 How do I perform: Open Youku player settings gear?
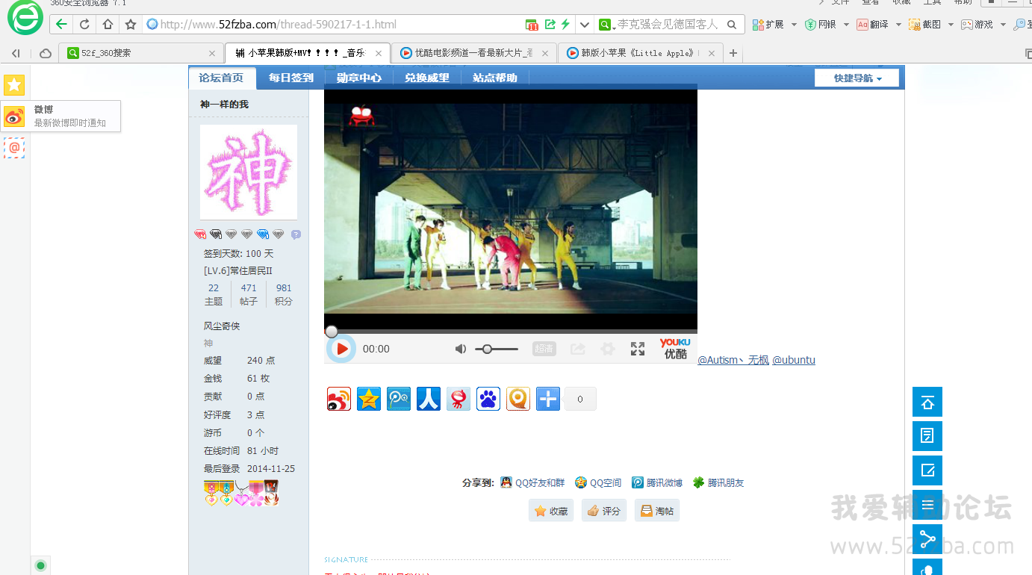tap(608, 349)
